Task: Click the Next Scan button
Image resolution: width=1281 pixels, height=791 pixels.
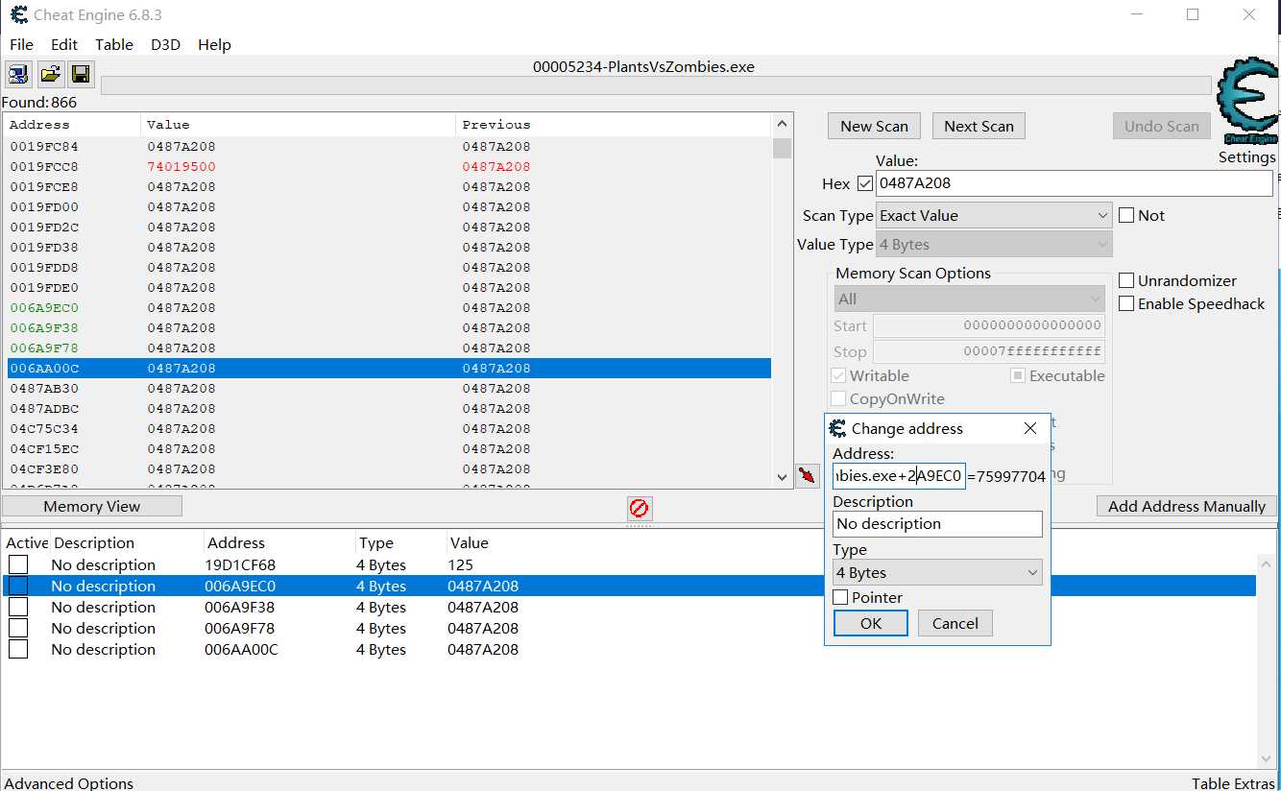Action: (x=979, y=126)
